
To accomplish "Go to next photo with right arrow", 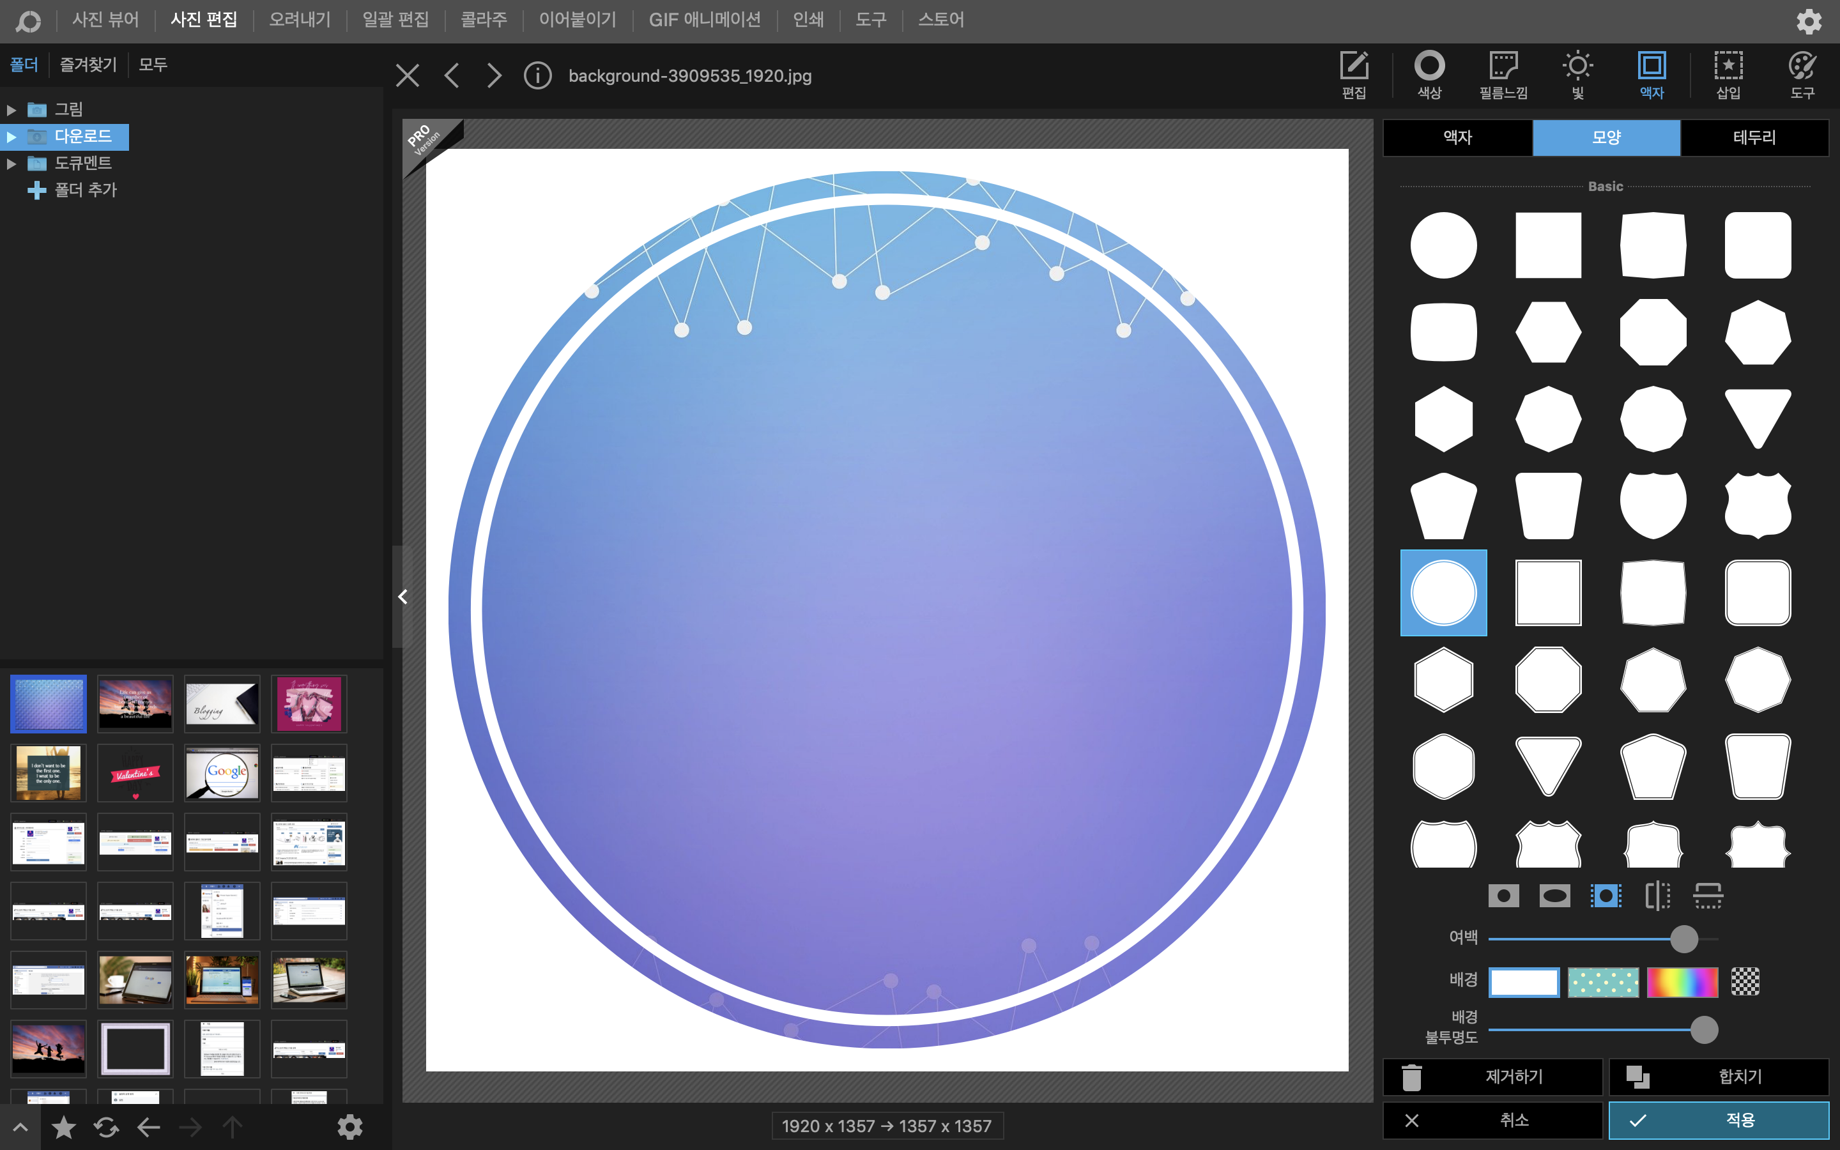I will tap(494, 75).
